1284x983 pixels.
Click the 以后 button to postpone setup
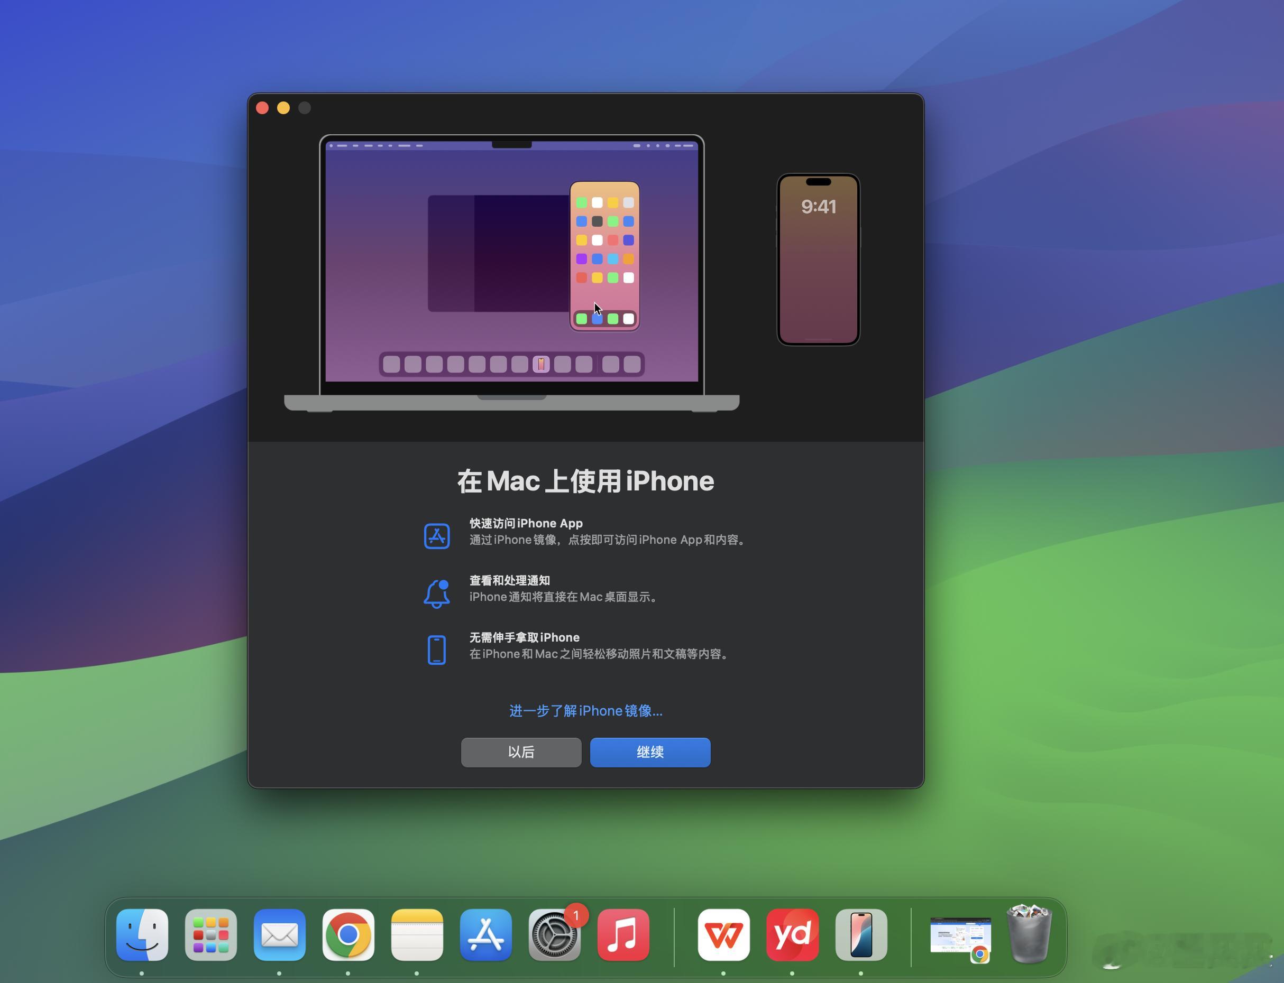tap(520, 752)
